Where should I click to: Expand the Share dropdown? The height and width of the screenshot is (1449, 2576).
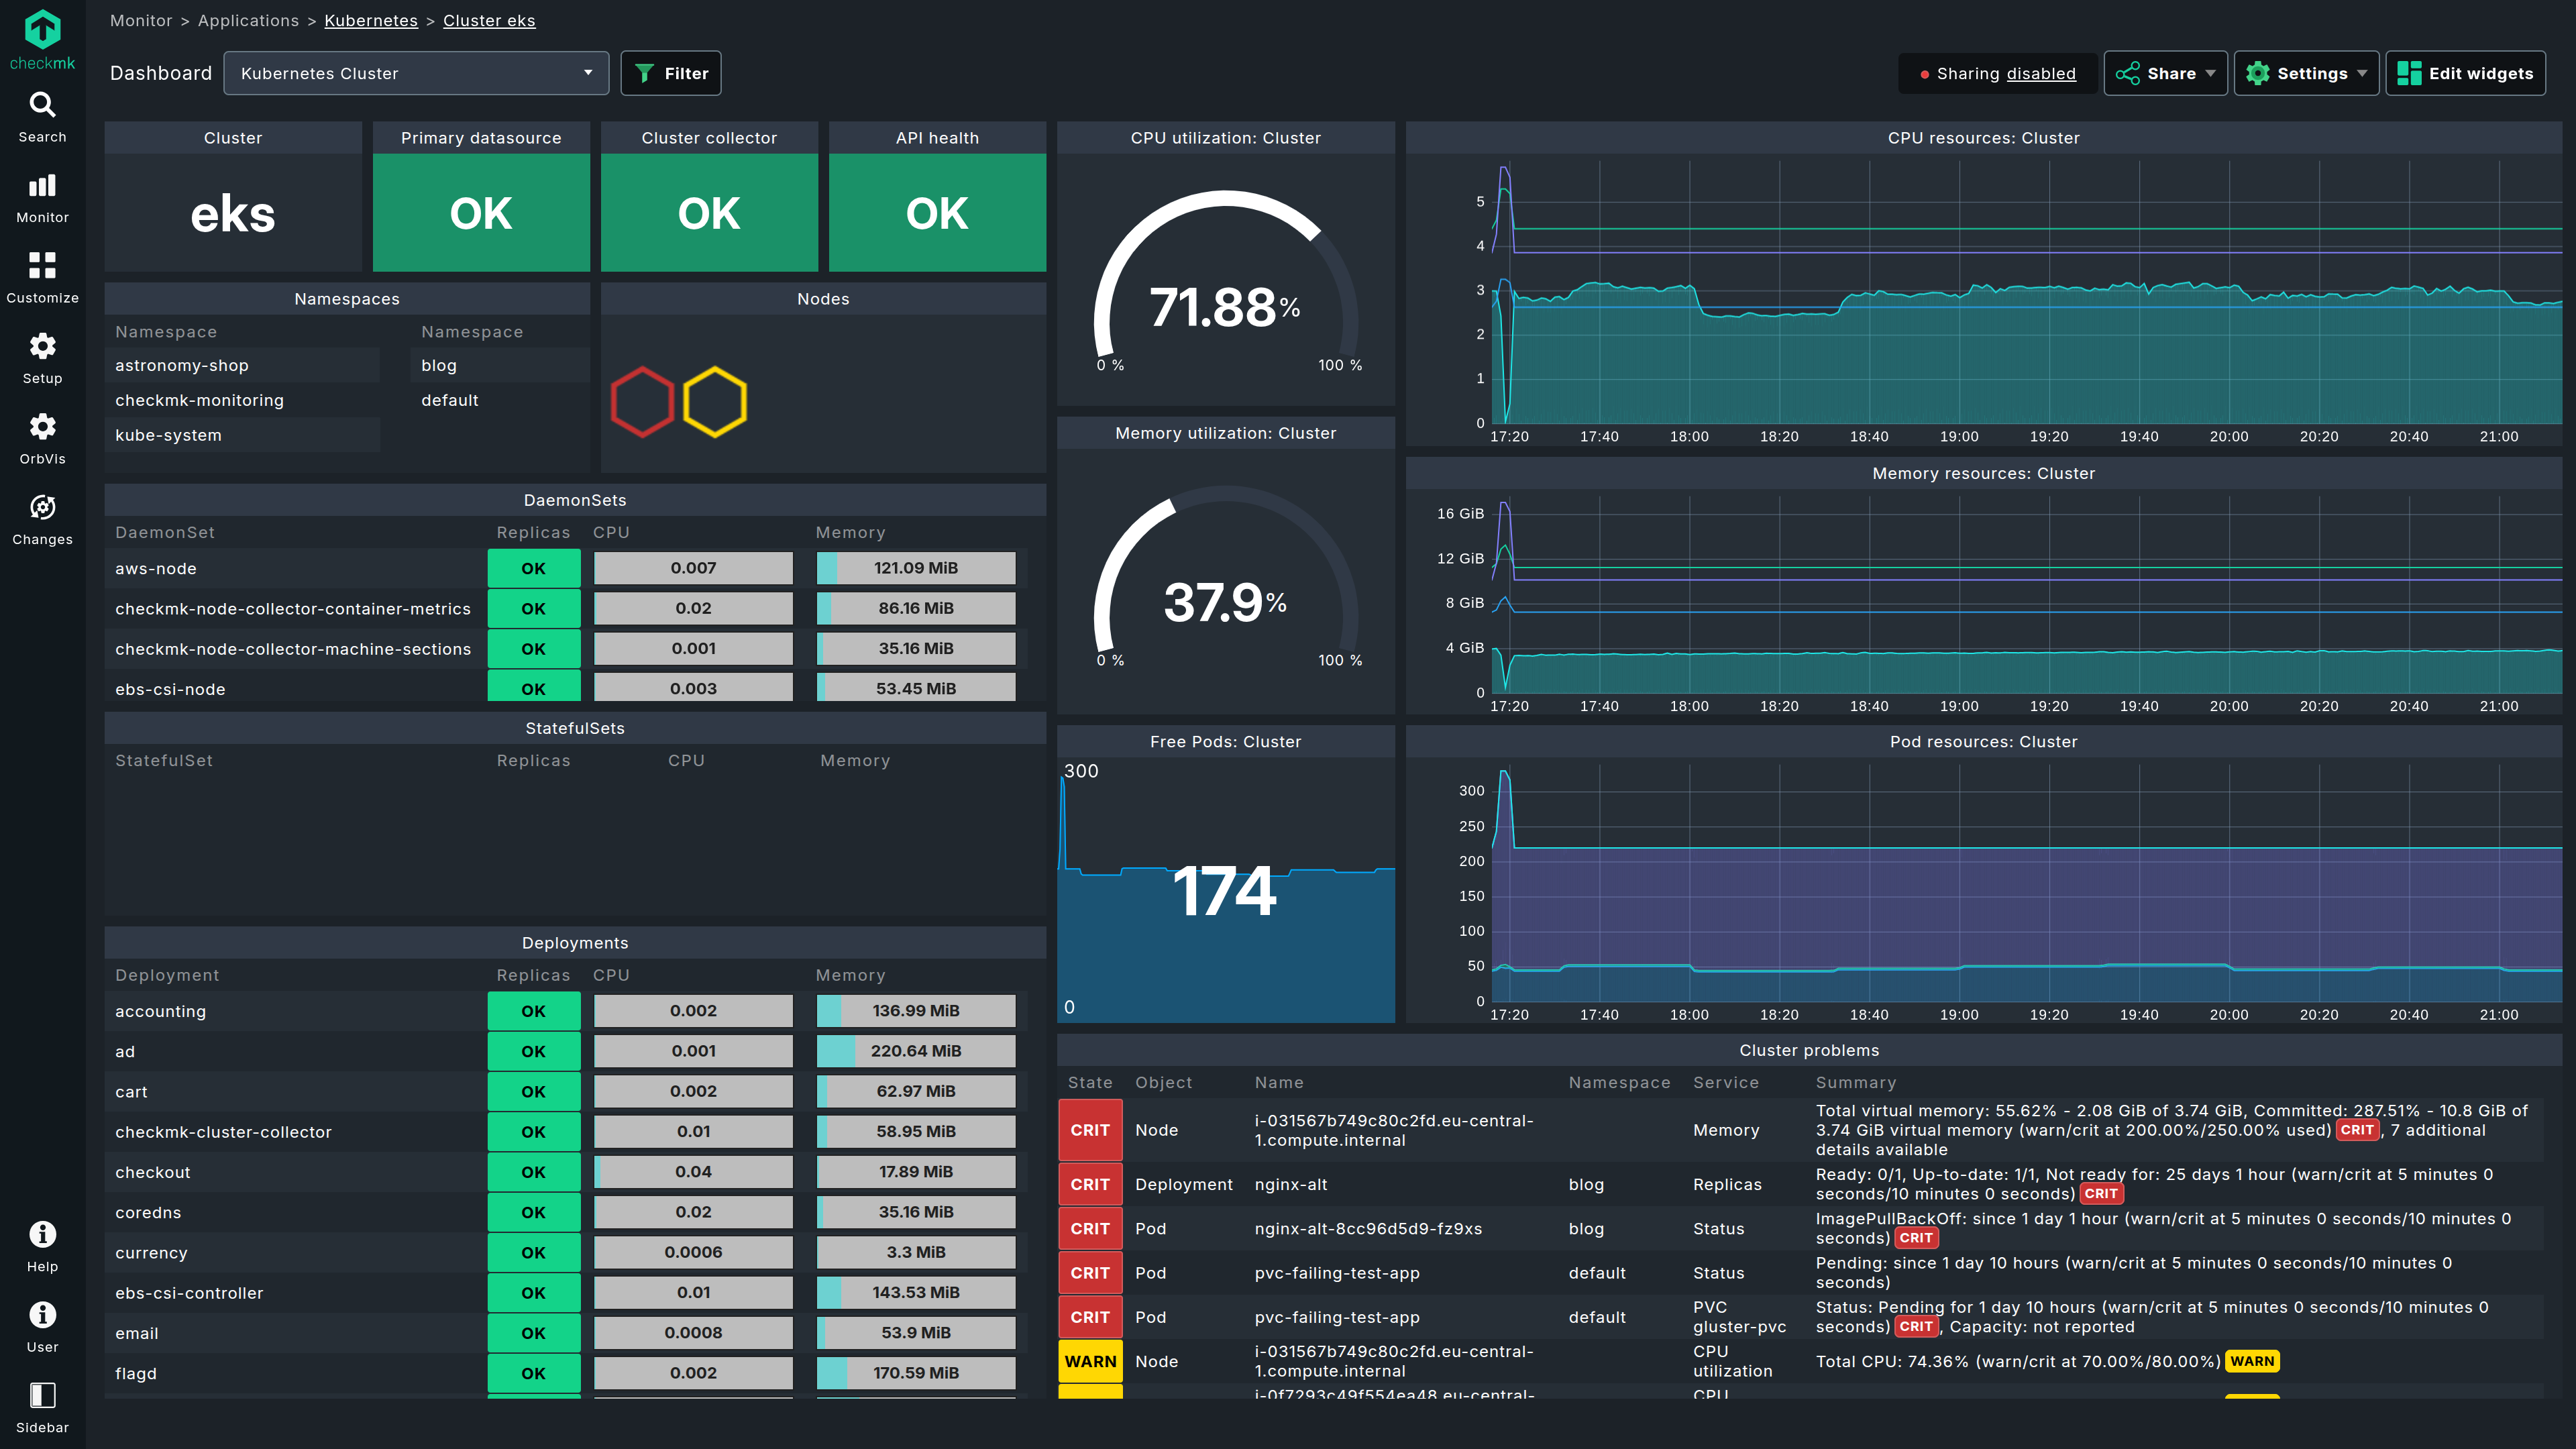(x=2165, y=74)
